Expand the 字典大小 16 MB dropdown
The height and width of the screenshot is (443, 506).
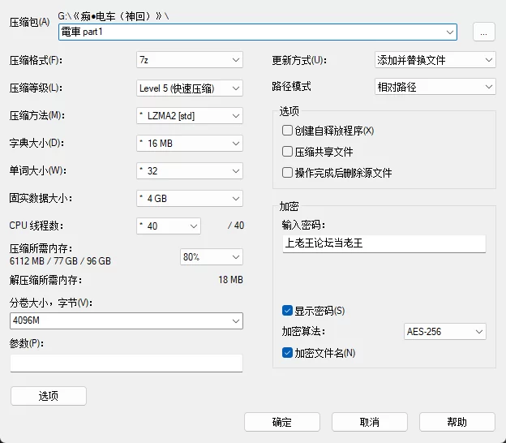[x=190, y=144]
